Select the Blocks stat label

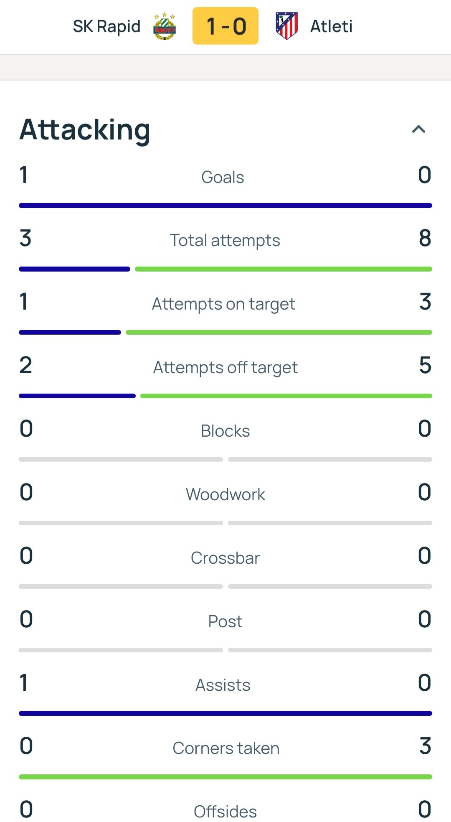tap(225, 431)
